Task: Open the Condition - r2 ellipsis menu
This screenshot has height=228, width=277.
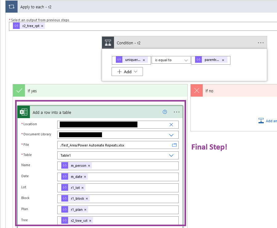Action: [261, 42]
